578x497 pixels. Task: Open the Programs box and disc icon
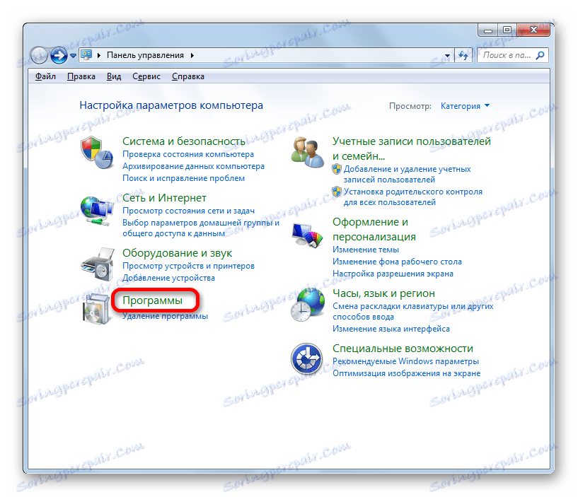96,309
